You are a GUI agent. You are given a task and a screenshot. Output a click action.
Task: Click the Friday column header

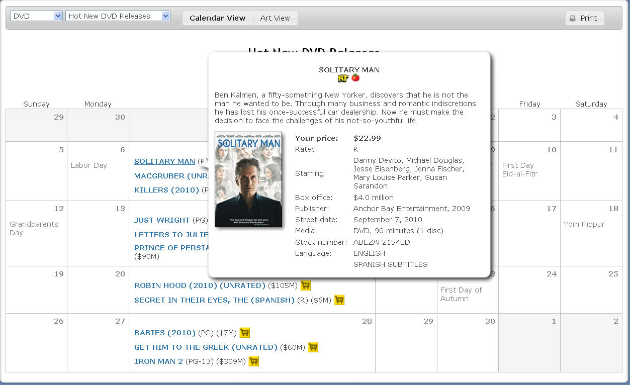pyautogui.click(x=529, y=104)
